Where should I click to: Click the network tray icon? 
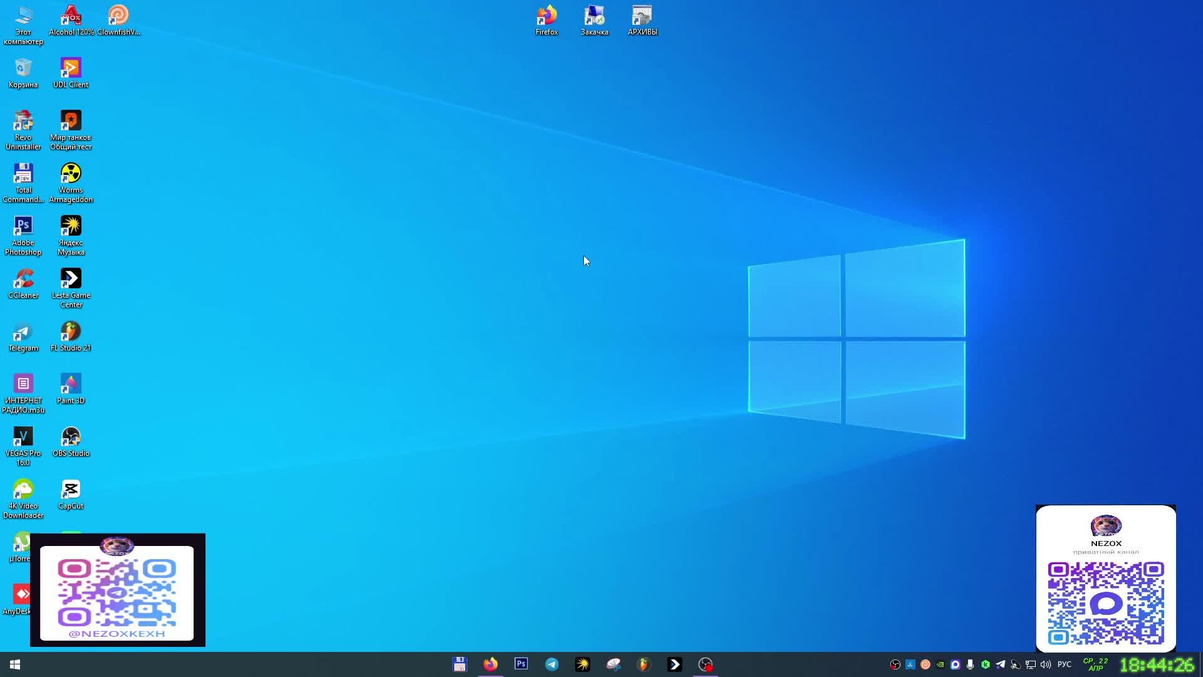1031,664
